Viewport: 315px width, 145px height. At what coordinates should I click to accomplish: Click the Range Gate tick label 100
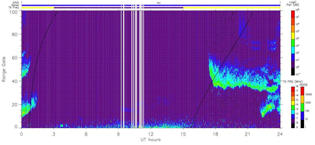coord(14,12)
